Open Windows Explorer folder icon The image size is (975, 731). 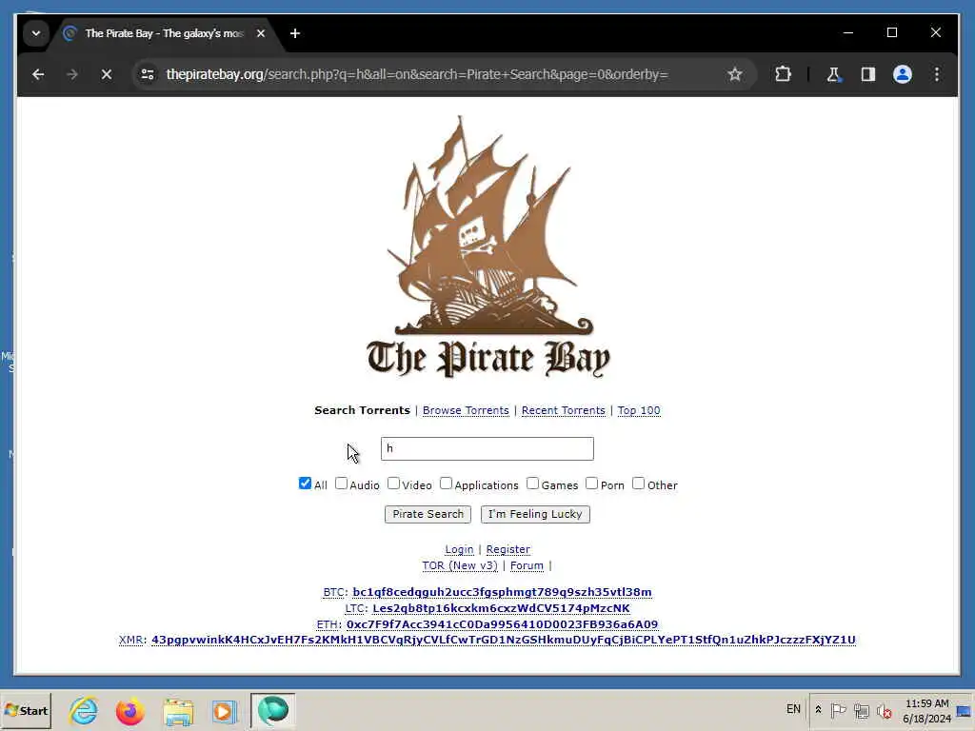tap(178, 710)
